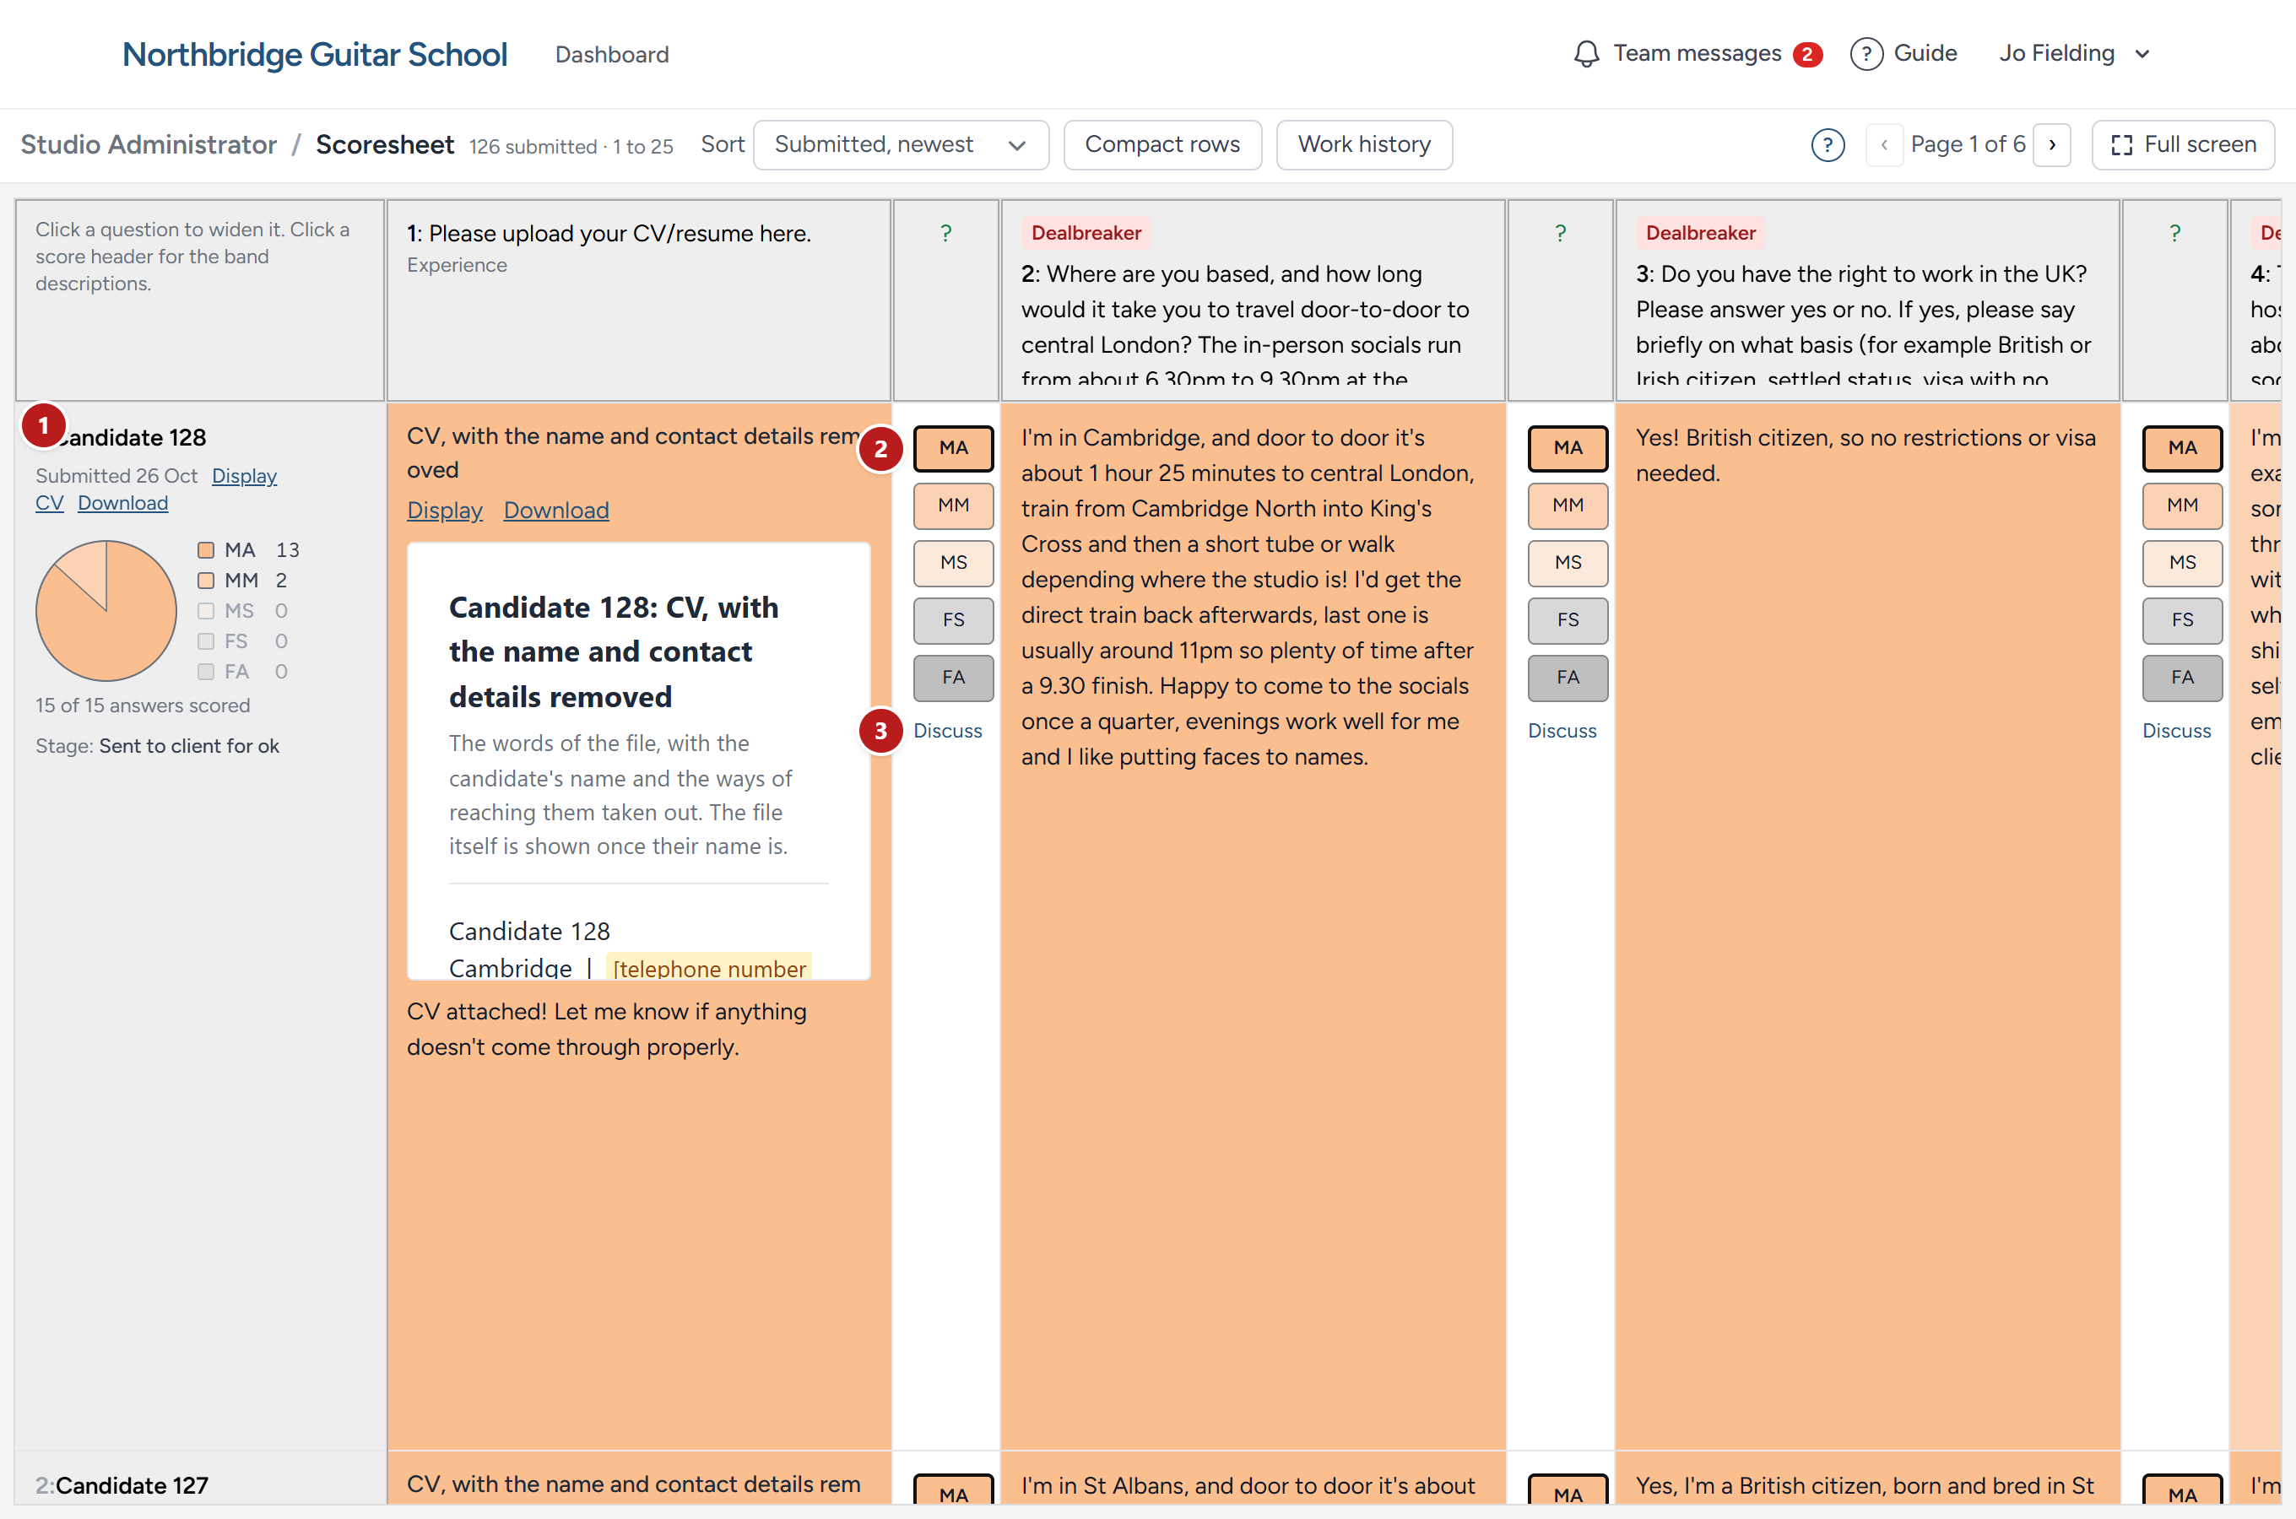This screenshot has height=1519, width=2296.
Task: Toggle the MM filter checkbox for Candidate 128
Action: (205, 581)
